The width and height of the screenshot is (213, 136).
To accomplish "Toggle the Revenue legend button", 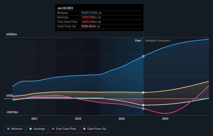I will tap(15, 129).
